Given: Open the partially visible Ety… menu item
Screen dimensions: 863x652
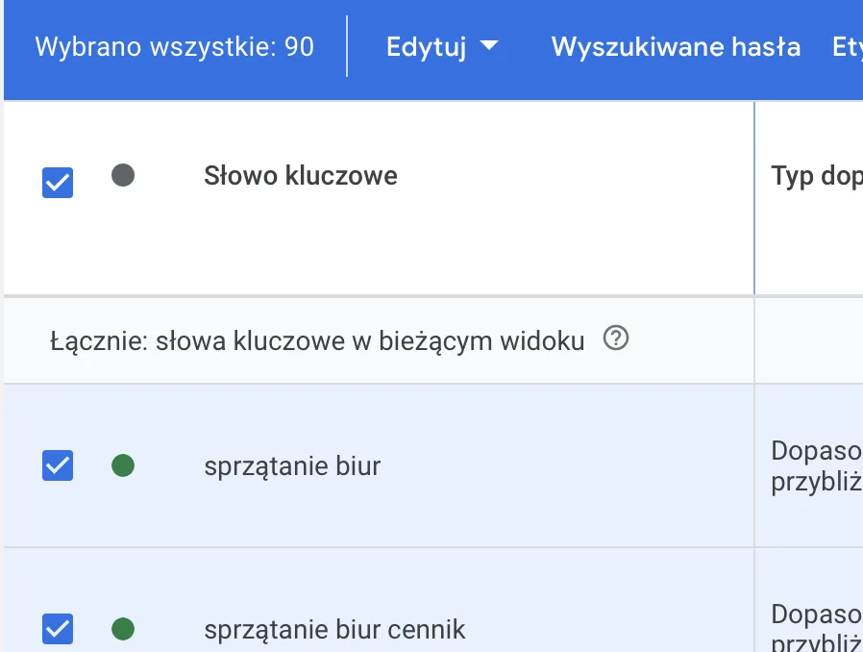Looking at the screenshot, I should (x=847, y=47).
